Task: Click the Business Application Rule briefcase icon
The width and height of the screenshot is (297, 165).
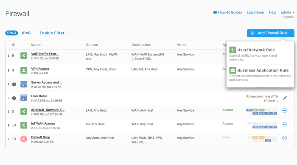Action: [233, 70]
